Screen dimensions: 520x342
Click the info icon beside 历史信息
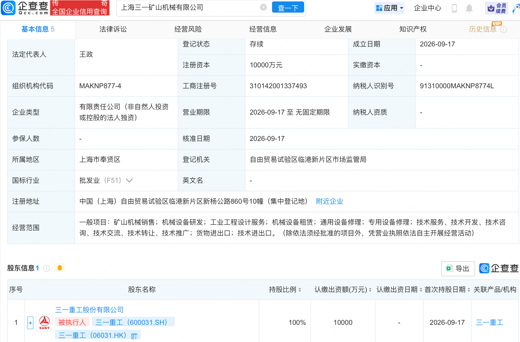[x=504, y=30]
